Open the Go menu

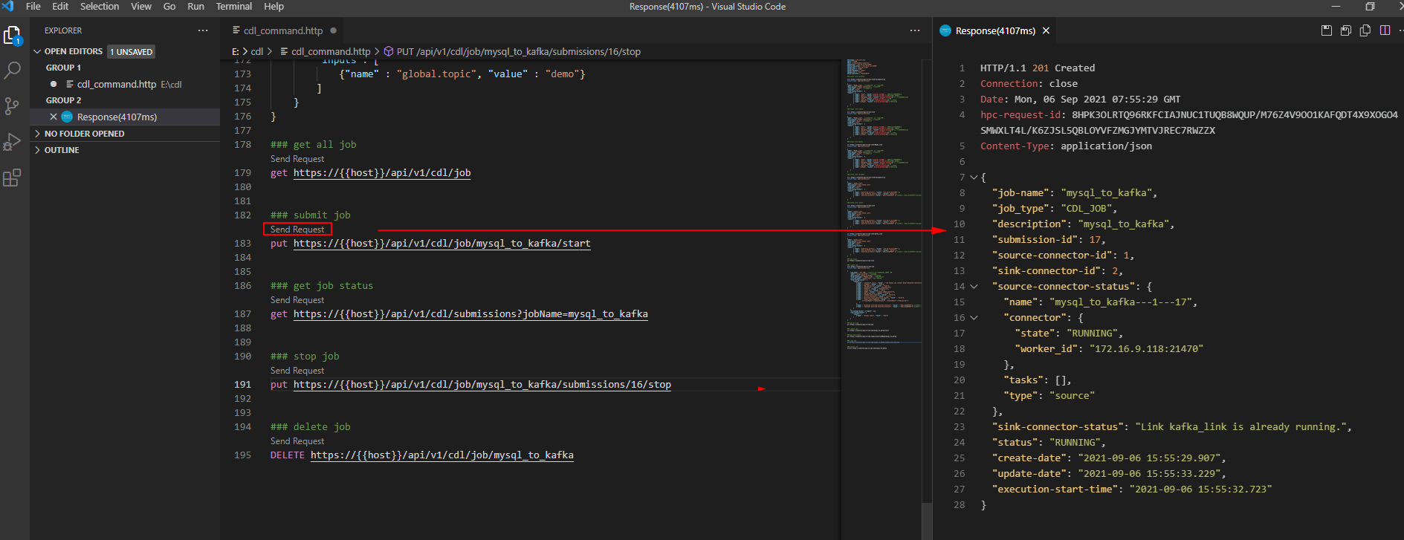169,6
